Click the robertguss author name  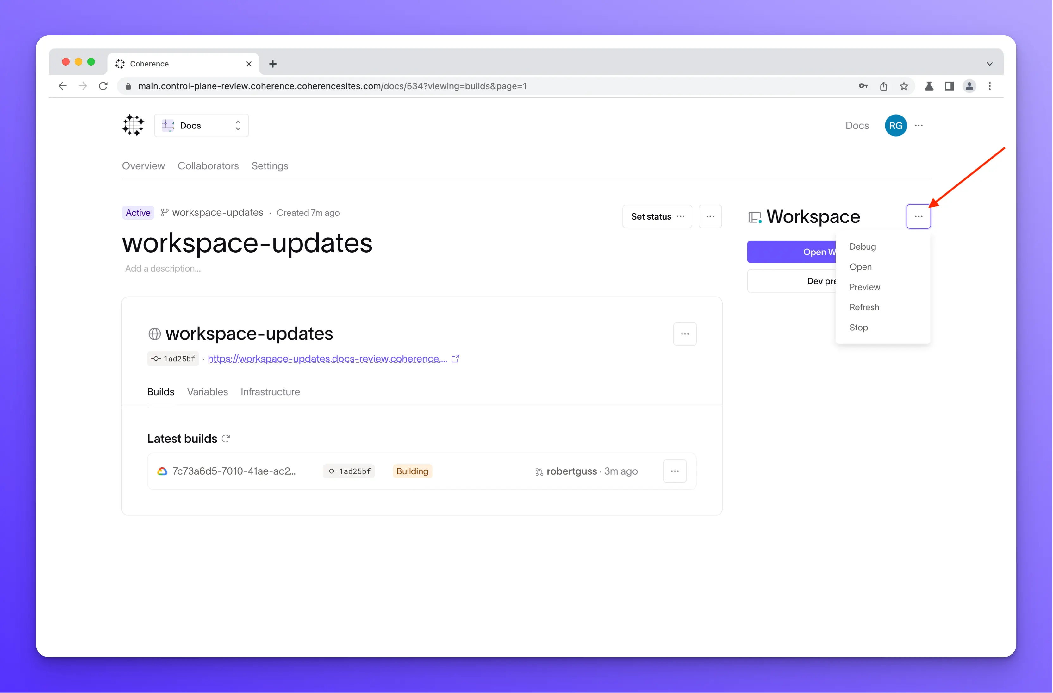click(x=572, y=472)
